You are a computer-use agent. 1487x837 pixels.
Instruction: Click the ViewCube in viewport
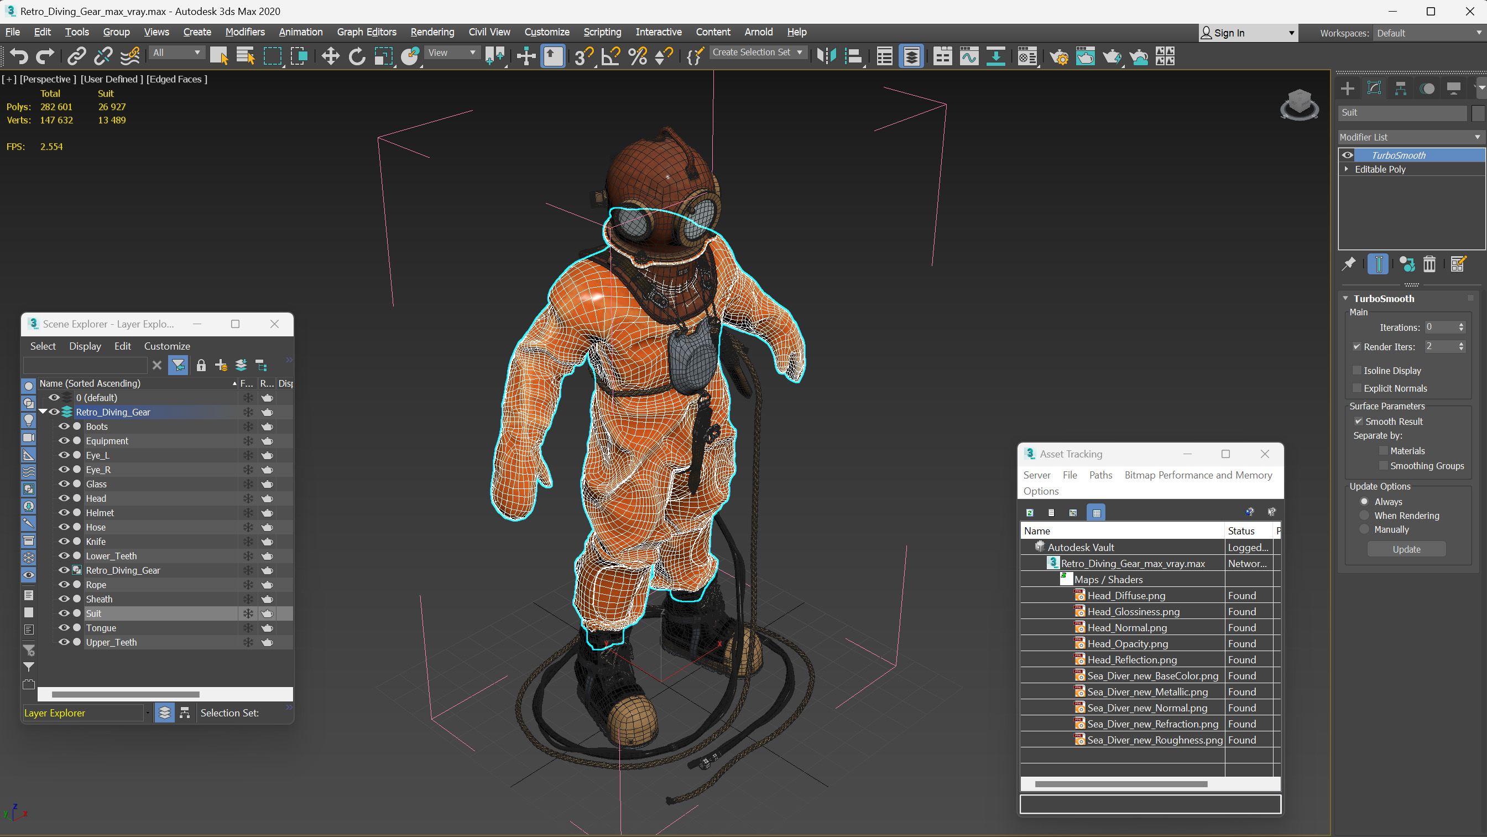click(x=1299, y=104)
